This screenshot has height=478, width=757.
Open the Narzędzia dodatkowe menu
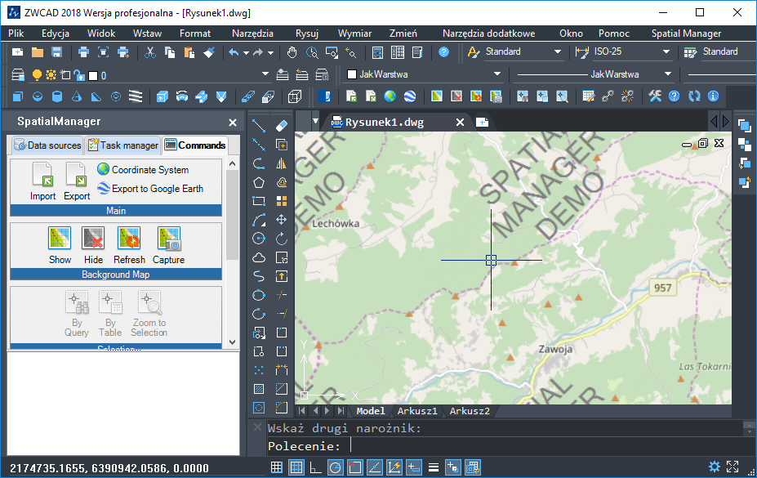488,34
